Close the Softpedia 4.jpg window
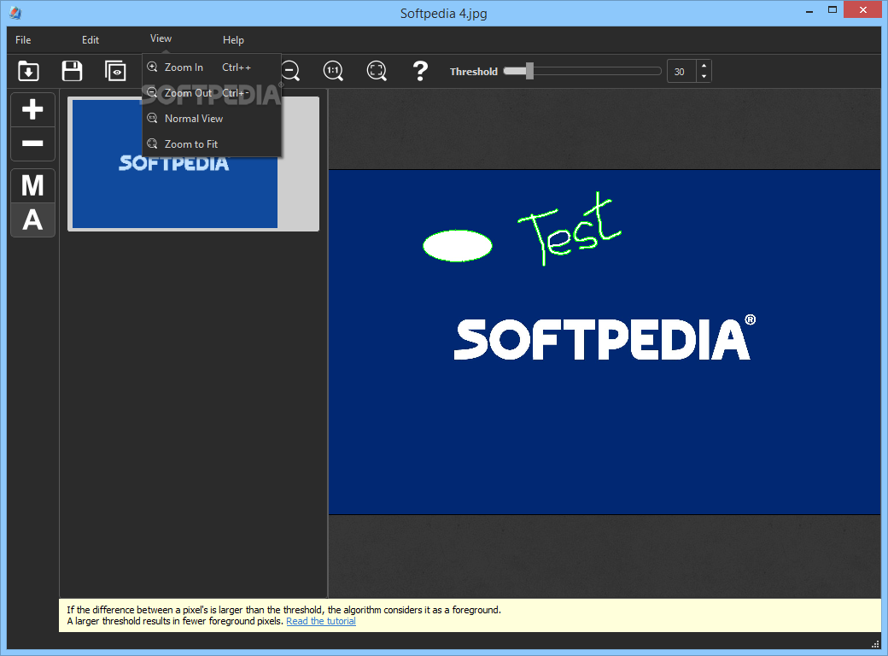The image size is (888, 656). tap(863, 9)
